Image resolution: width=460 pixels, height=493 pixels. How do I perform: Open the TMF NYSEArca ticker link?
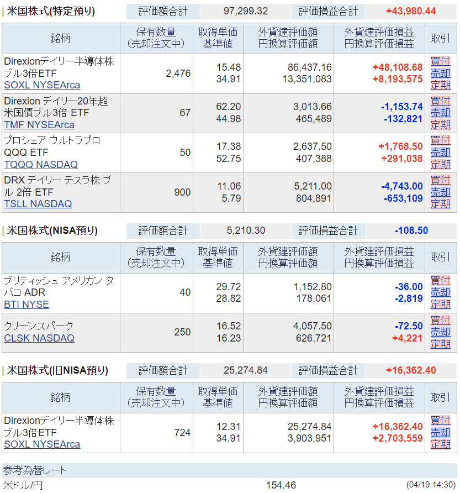[39, 125]
